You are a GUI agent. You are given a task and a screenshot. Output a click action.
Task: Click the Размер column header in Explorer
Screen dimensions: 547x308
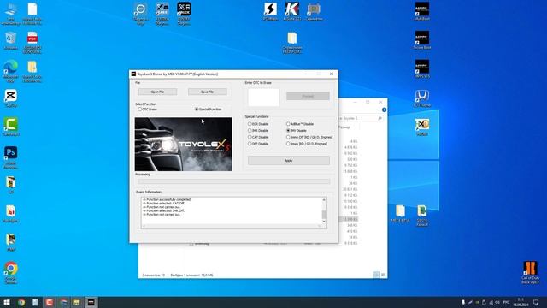(x=344, y=127)
